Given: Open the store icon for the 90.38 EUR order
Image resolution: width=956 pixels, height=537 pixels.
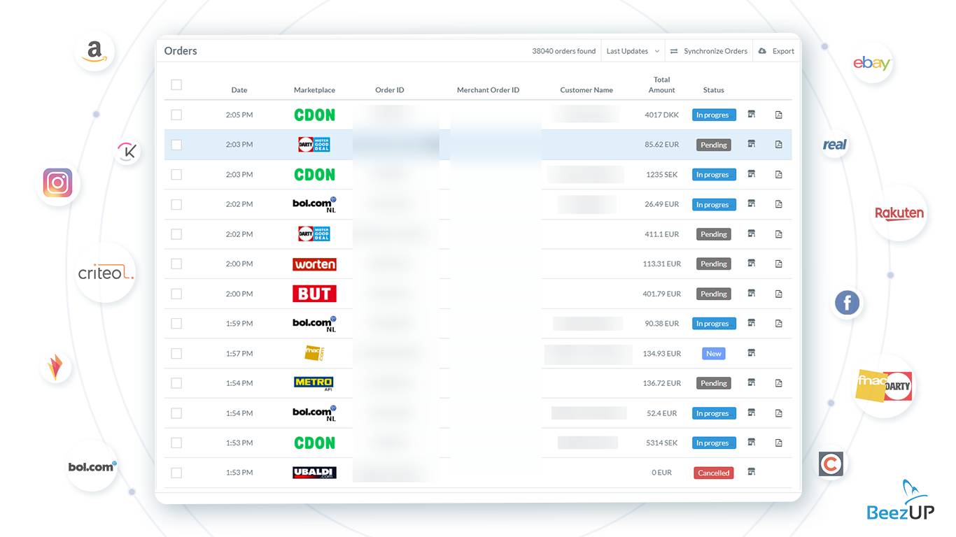Looking at the screenshot, I should (x=752, y=323).
